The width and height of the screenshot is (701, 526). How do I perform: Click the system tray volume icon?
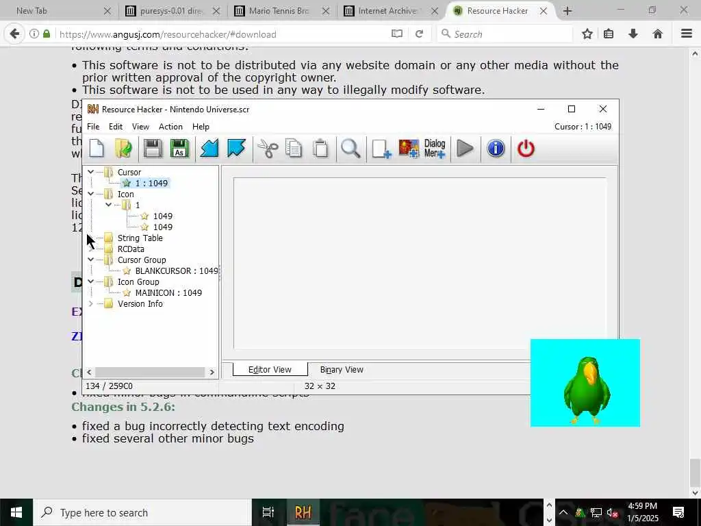613,513
